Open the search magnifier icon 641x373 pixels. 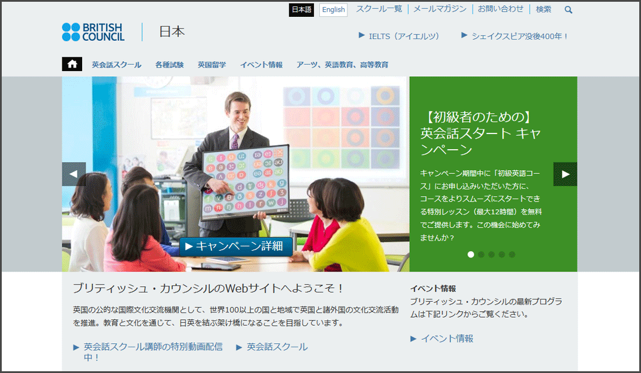pos(568,9)
